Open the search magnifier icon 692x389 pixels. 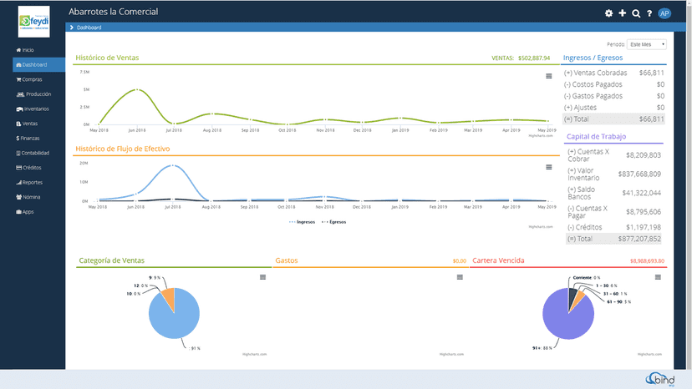[636, 13]
